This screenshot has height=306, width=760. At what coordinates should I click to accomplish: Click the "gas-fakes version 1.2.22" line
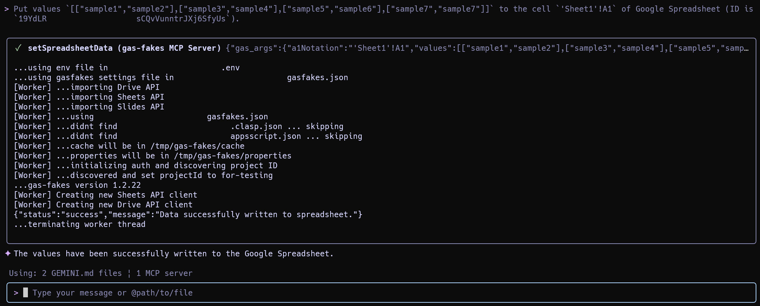click(77, 185)
